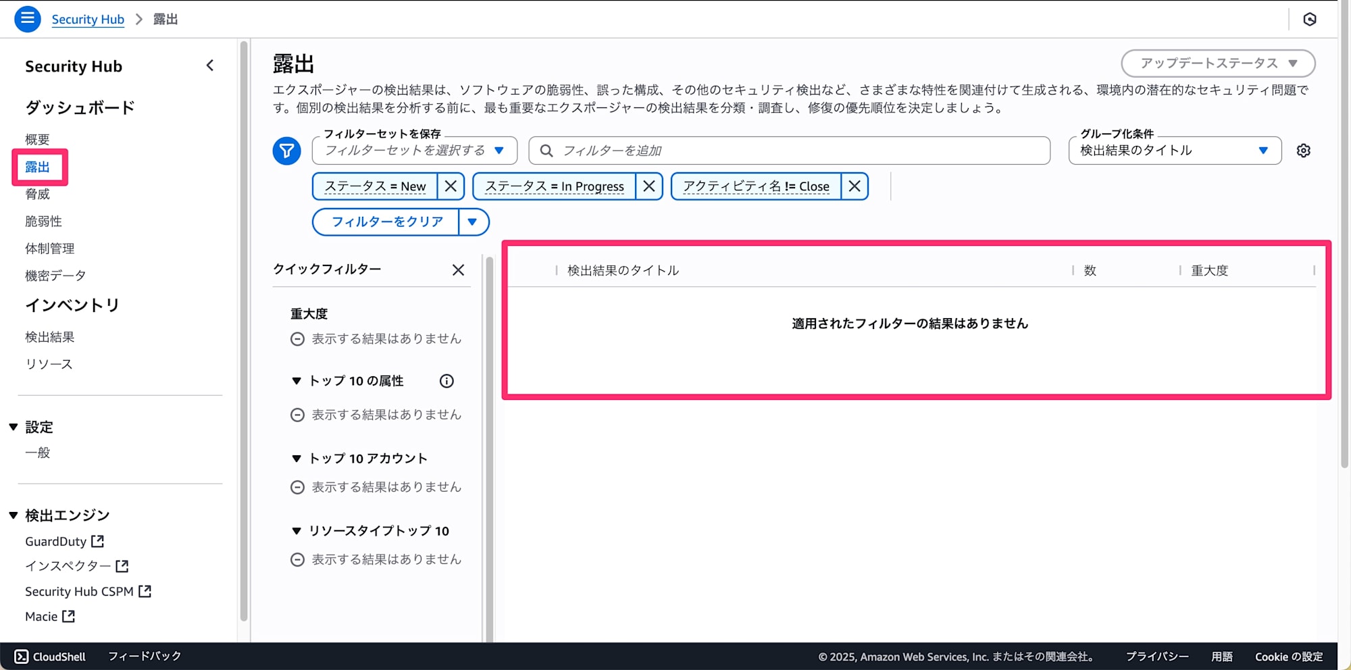Open インスペクター external link
The image size is (1351, 670).
tap(76, 566)
